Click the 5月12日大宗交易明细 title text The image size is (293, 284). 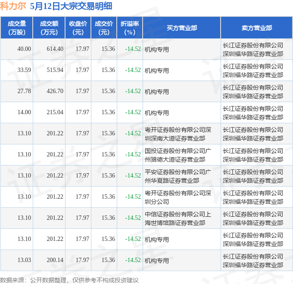pos(71,6)
